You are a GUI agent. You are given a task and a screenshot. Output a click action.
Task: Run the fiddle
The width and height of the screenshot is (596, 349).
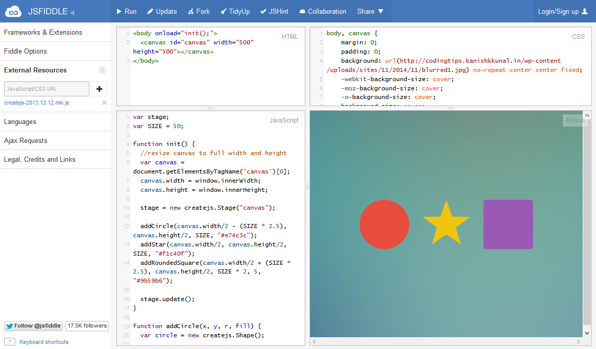[126, 11]
